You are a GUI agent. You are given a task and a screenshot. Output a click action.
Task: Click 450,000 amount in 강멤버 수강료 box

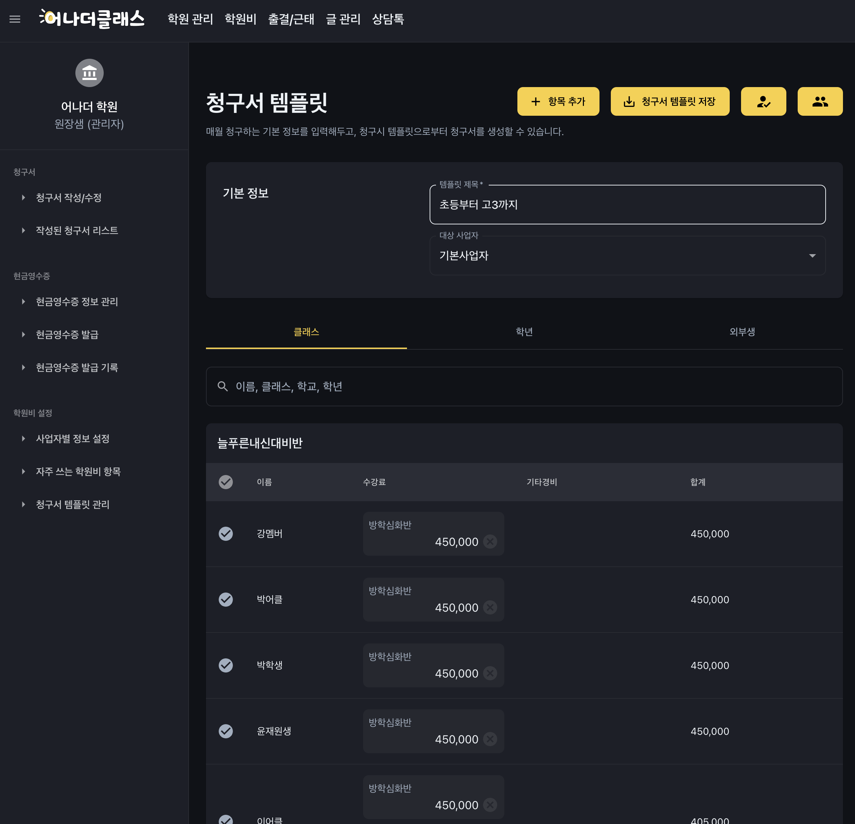click(x=456, y=542)
